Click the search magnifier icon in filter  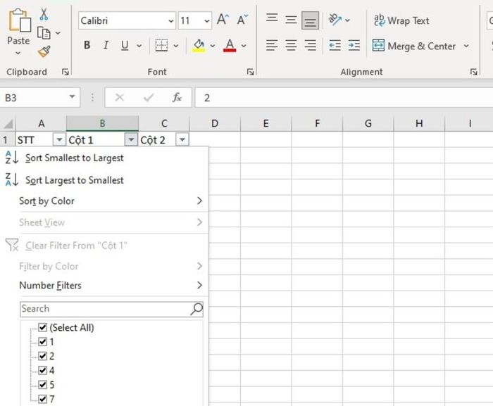point(196,309)
